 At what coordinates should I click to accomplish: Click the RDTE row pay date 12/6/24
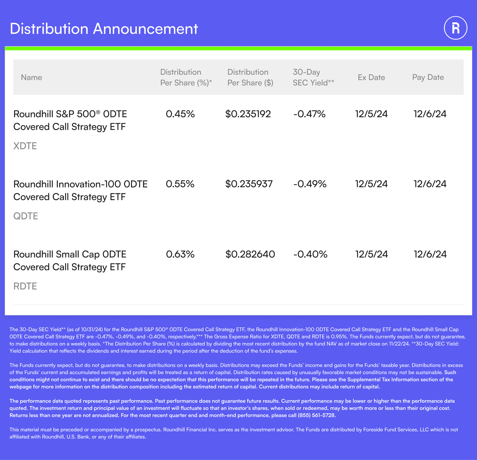[430, 254]
